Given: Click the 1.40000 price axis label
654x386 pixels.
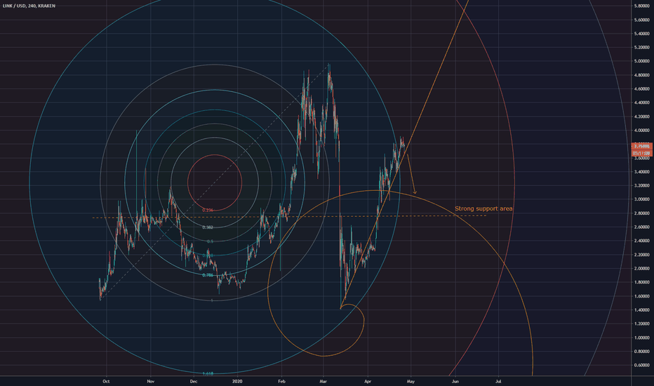Looking at the screenshot, I should point(642,310).
